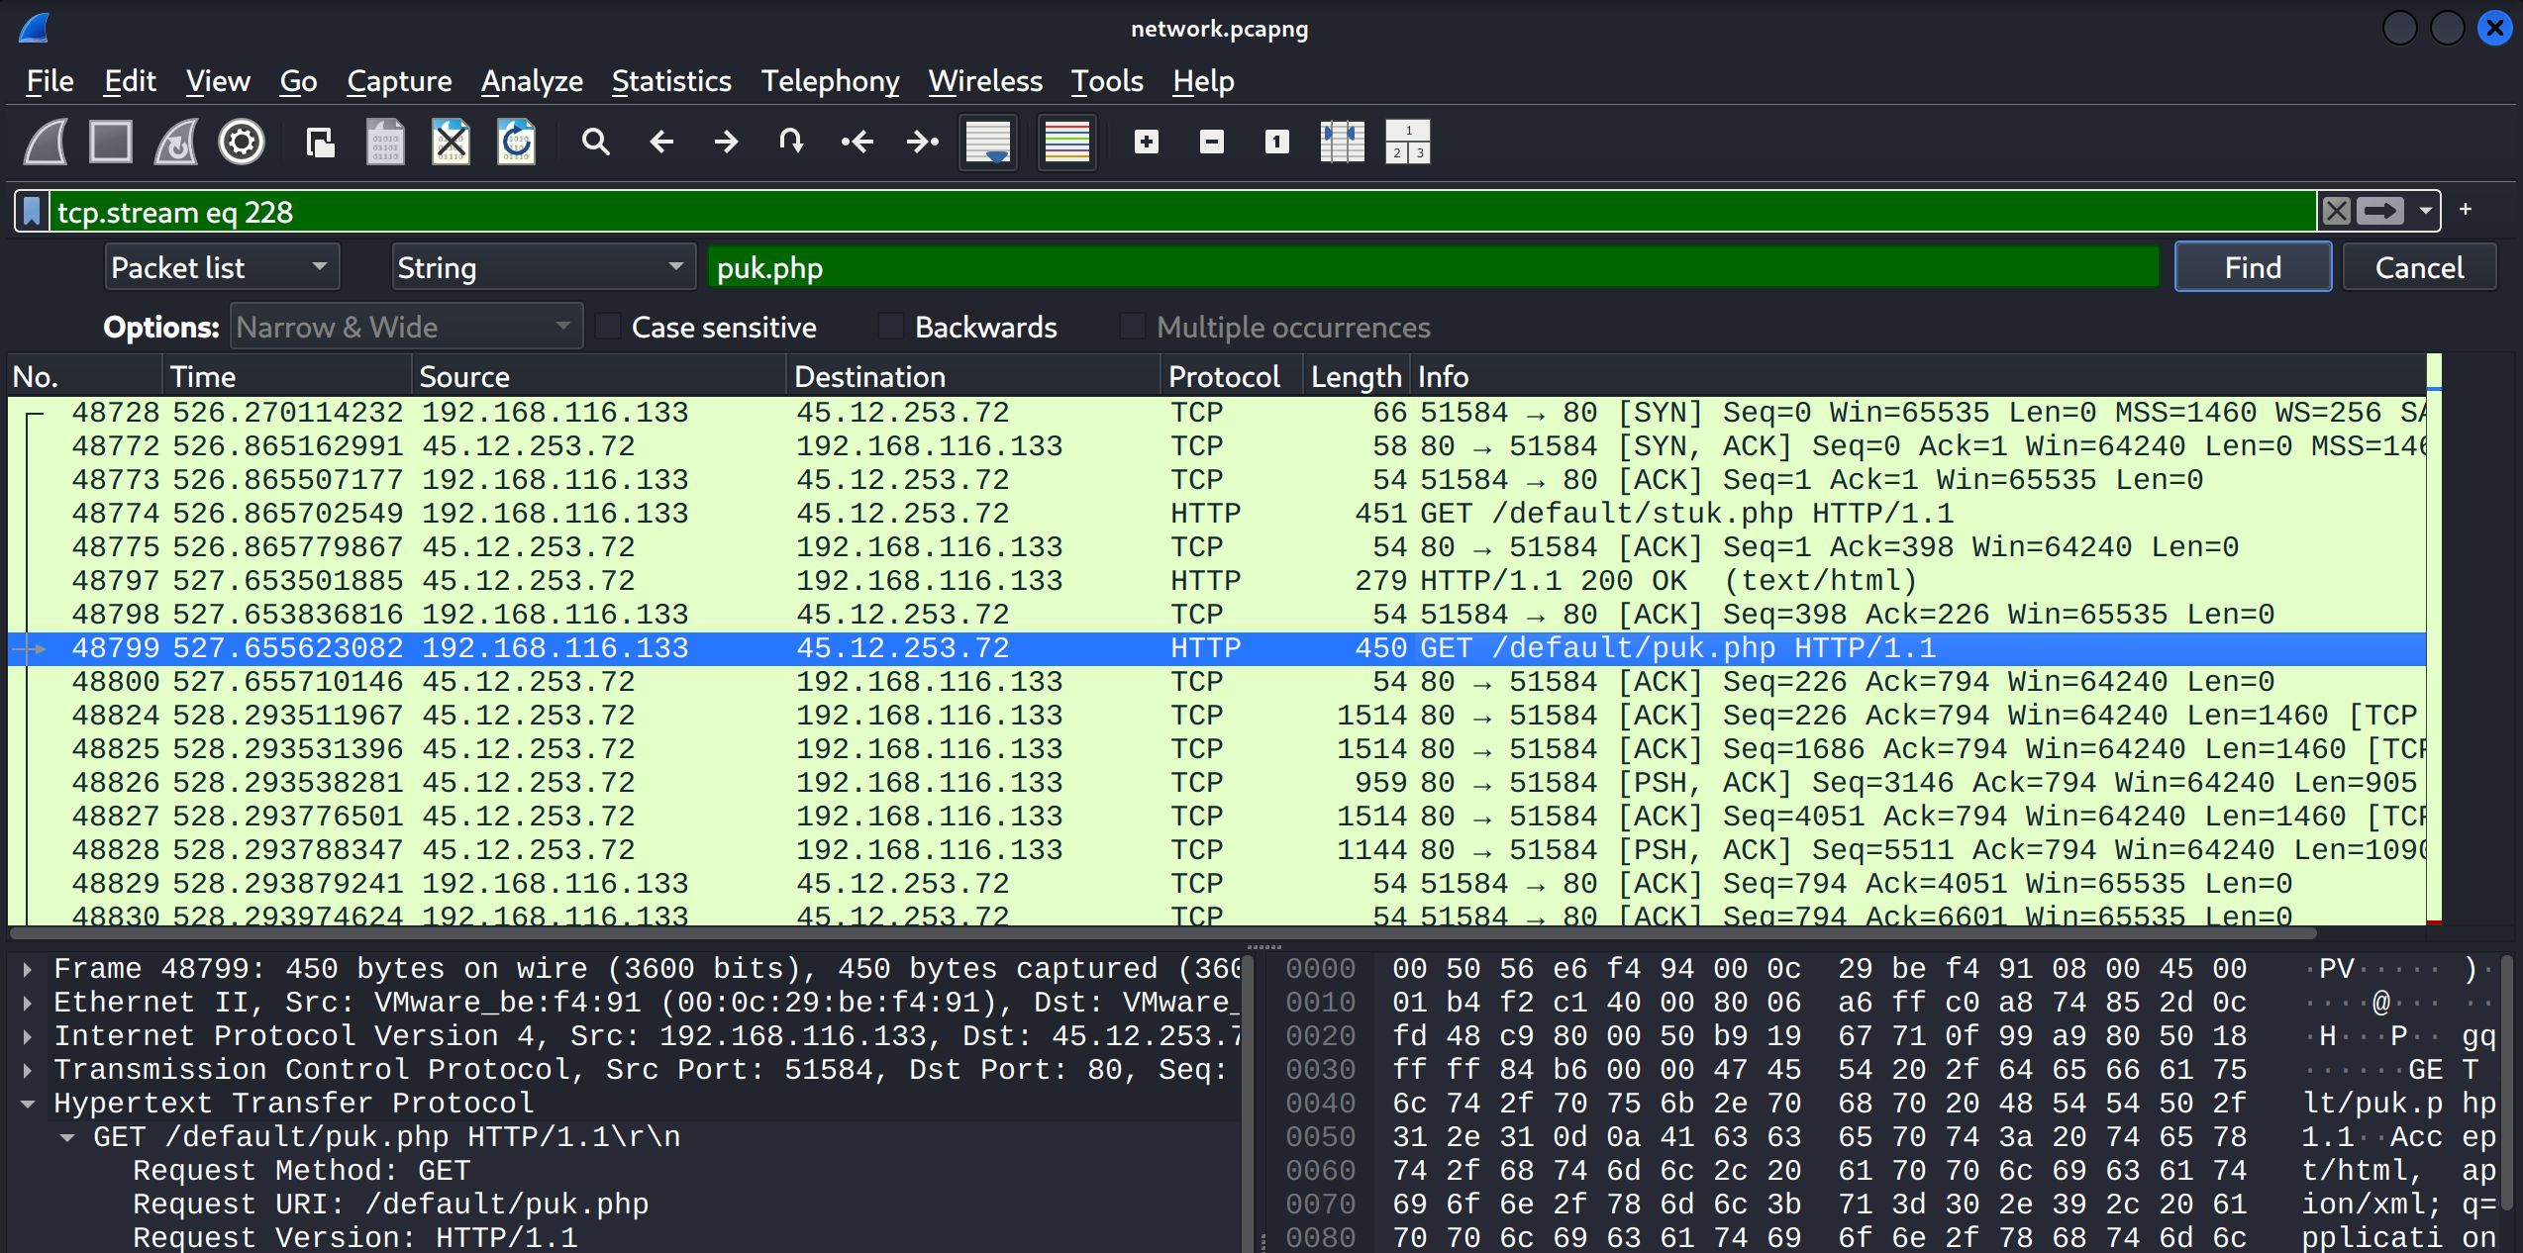
Task: Stop the running capture
Action: point(110,142)
